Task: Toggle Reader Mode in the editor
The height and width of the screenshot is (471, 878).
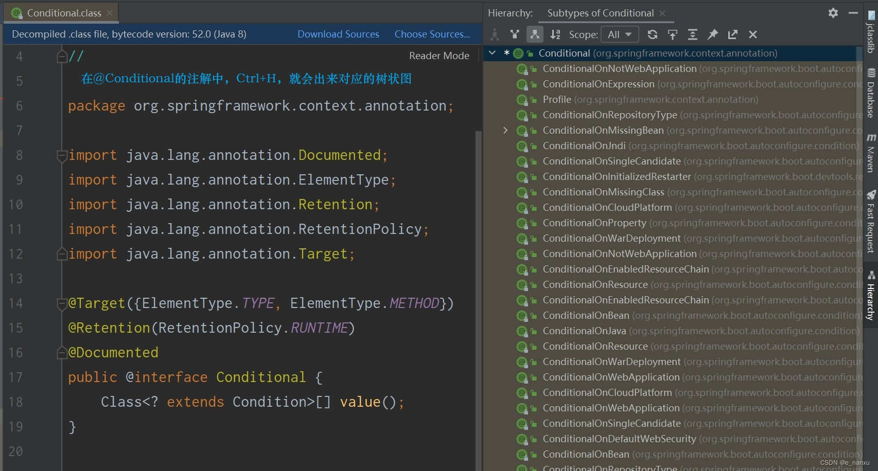Action: coord(439,56)
